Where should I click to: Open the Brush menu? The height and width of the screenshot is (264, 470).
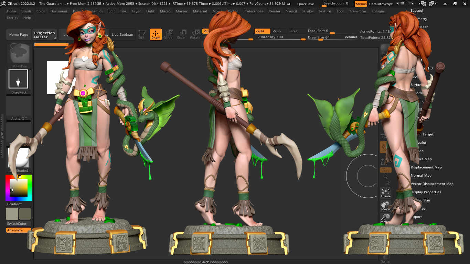pos(26,11)
